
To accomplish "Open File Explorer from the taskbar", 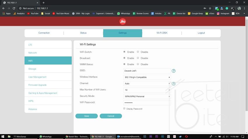I will pyautogui.click(x=9, y=136).
